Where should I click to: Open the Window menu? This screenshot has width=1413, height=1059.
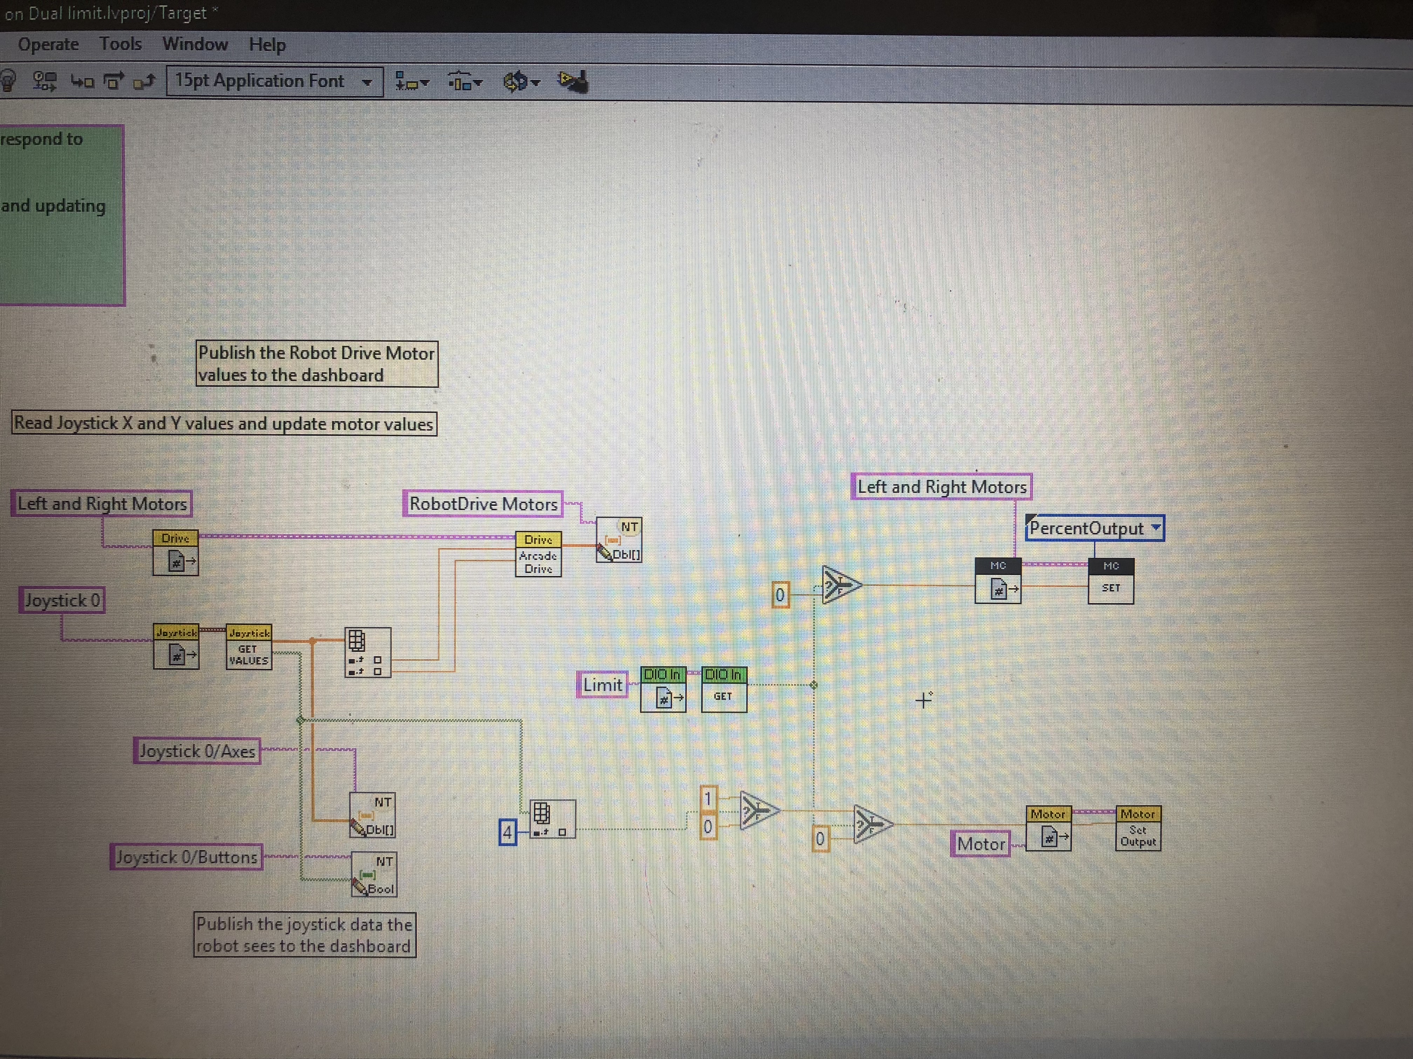click(x=195, y=44)
